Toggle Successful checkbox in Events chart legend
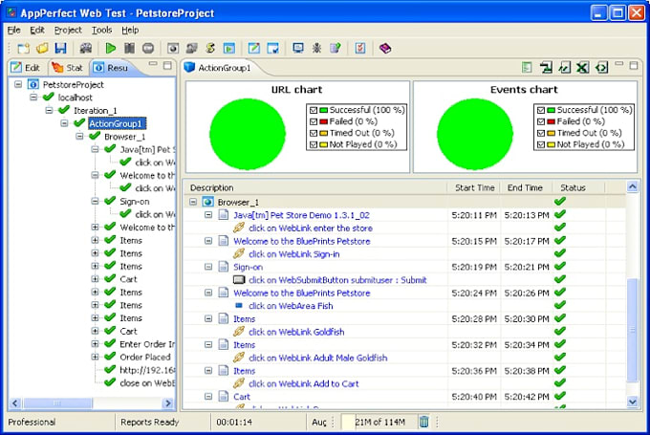650x435 pixels. pyautogui.click(x=541, y=110)
